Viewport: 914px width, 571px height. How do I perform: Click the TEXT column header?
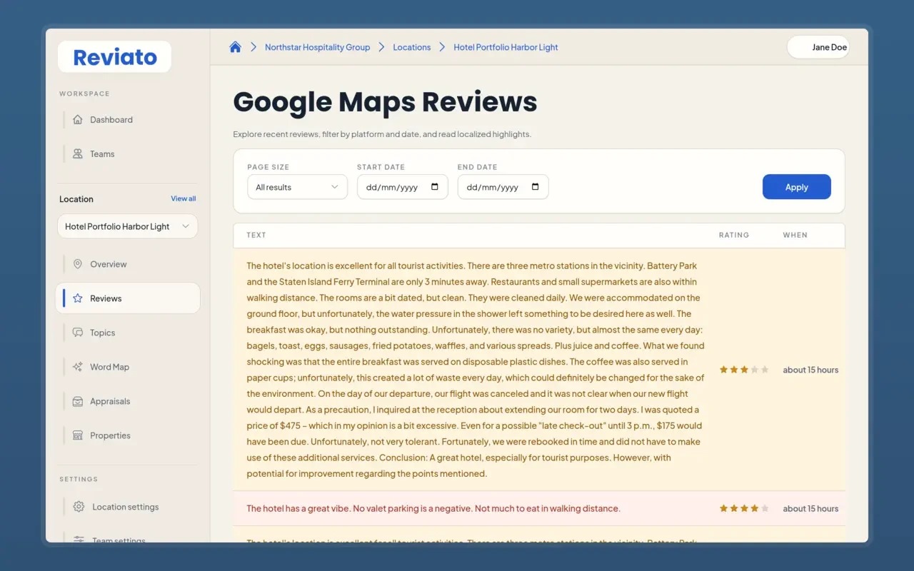(x=256, y=235)
